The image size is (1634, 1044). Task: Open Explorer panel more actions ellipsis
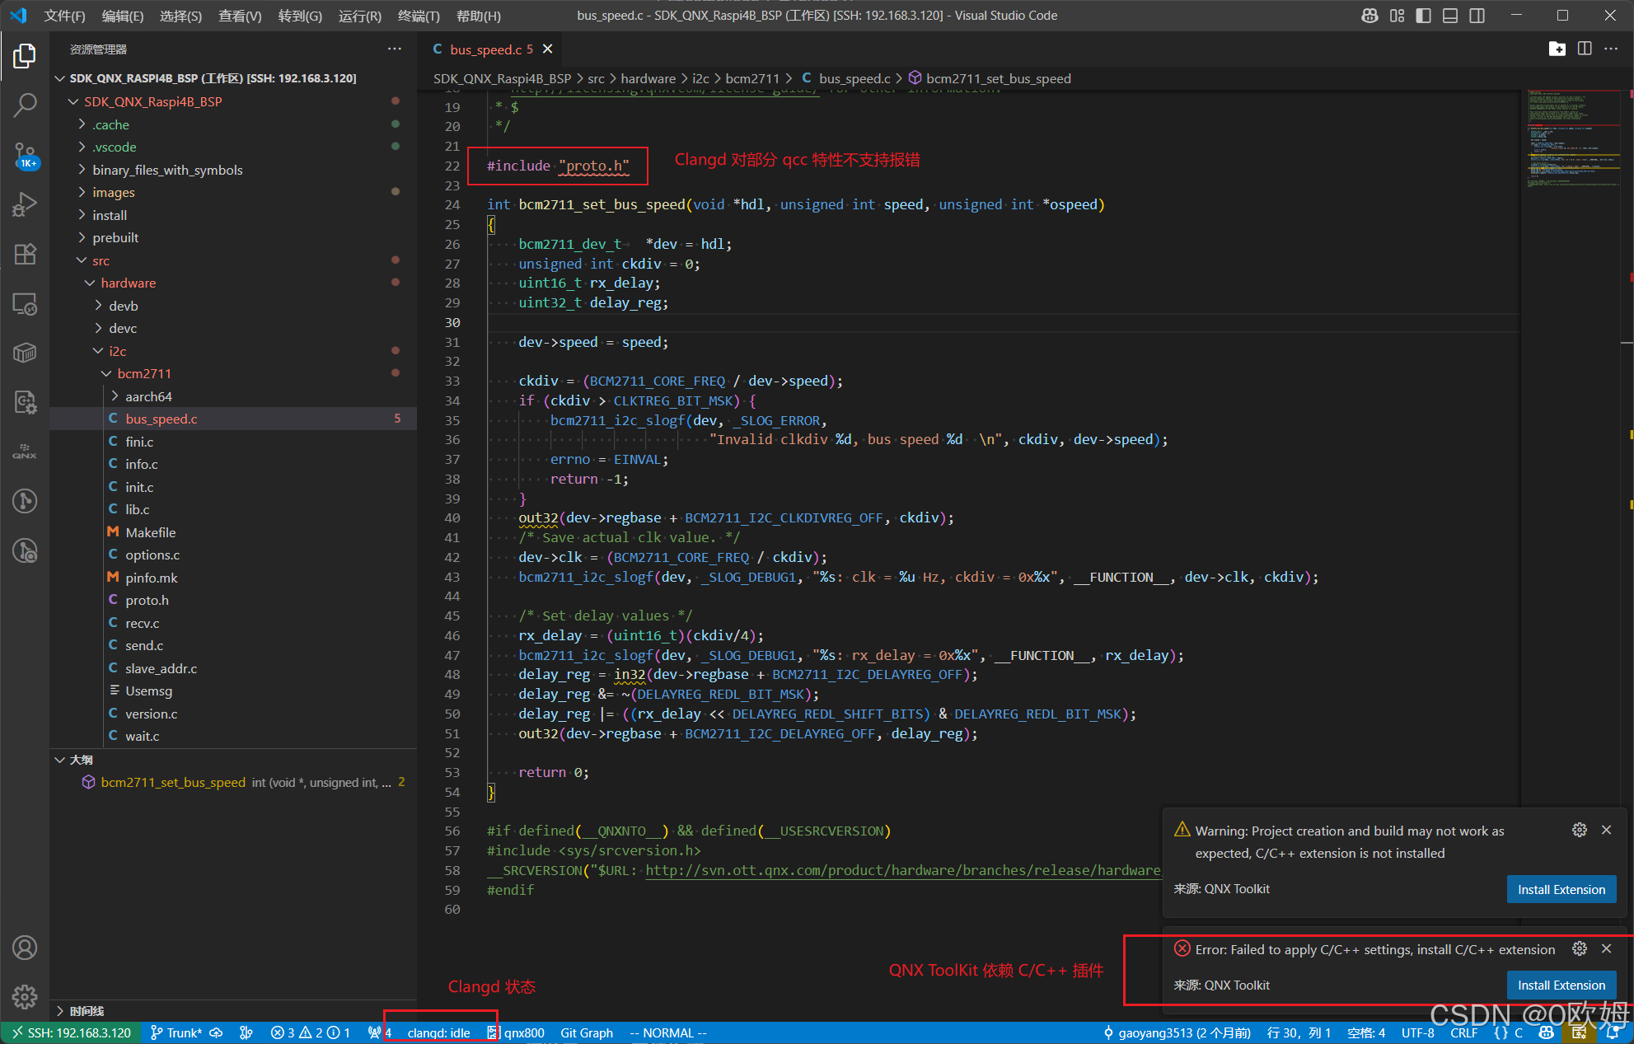395,49
